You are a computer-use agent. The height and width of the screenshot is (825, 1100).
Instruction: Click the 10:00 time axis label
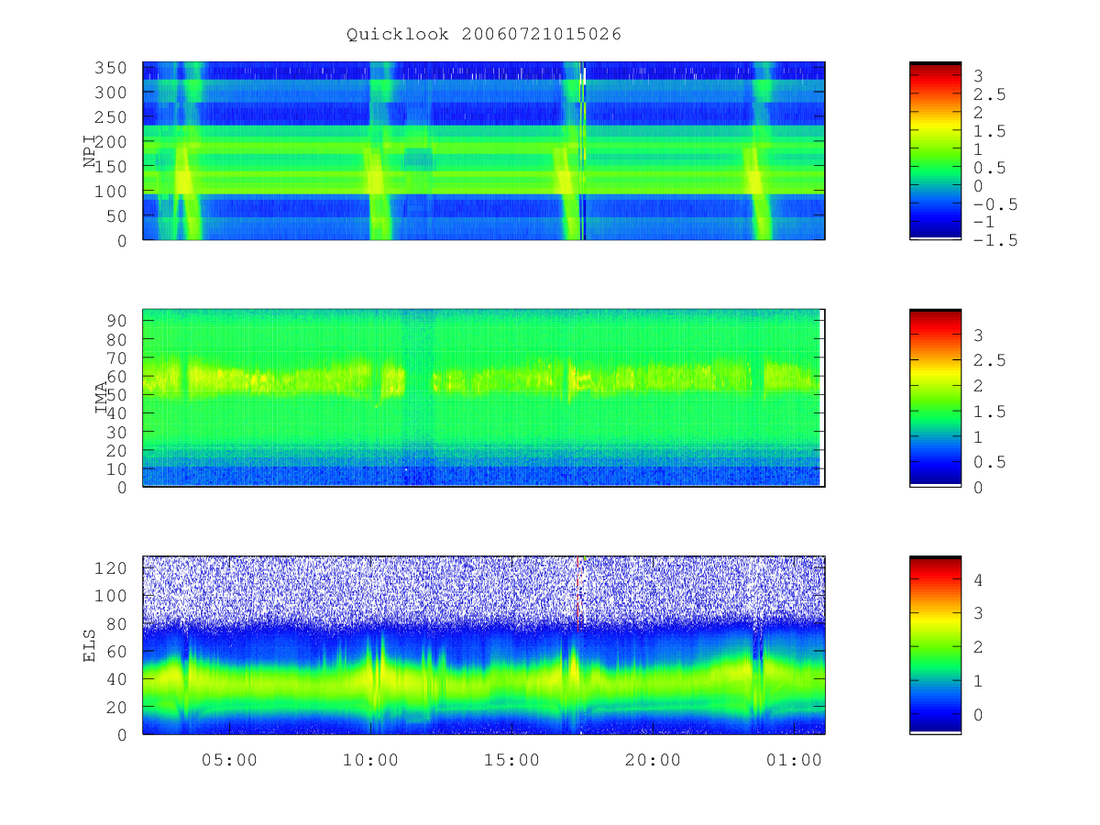[369, 760]
